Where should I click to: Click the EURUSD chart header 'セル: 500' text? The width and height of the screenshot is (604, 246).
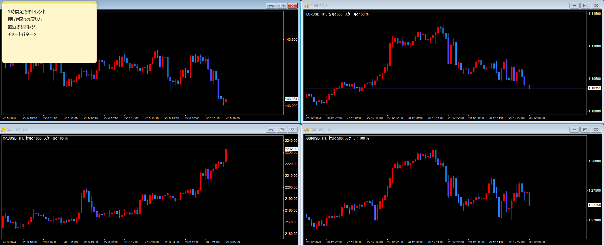click(x=335, y=14)
